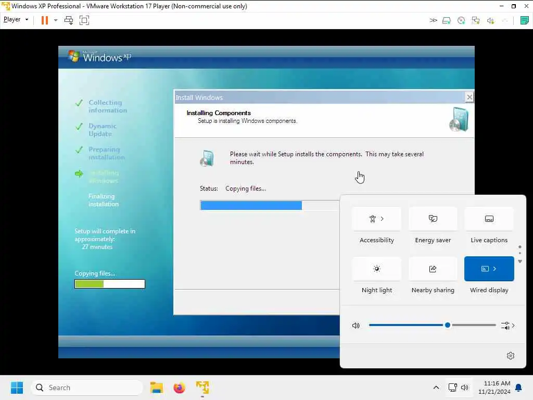Click the green setup progress bar

point(110,284)
